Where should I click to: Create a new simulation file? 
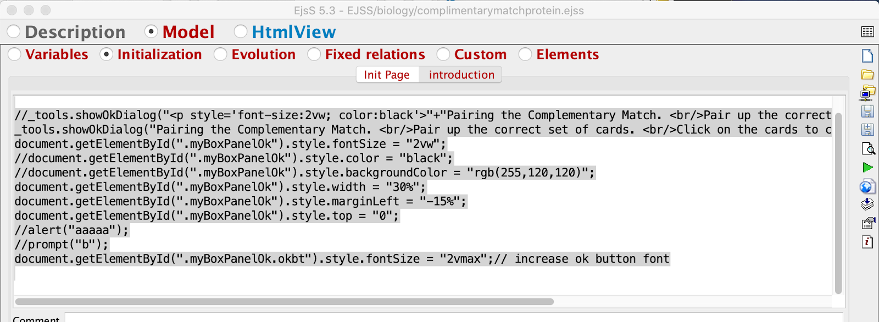[x=867, y=55]
